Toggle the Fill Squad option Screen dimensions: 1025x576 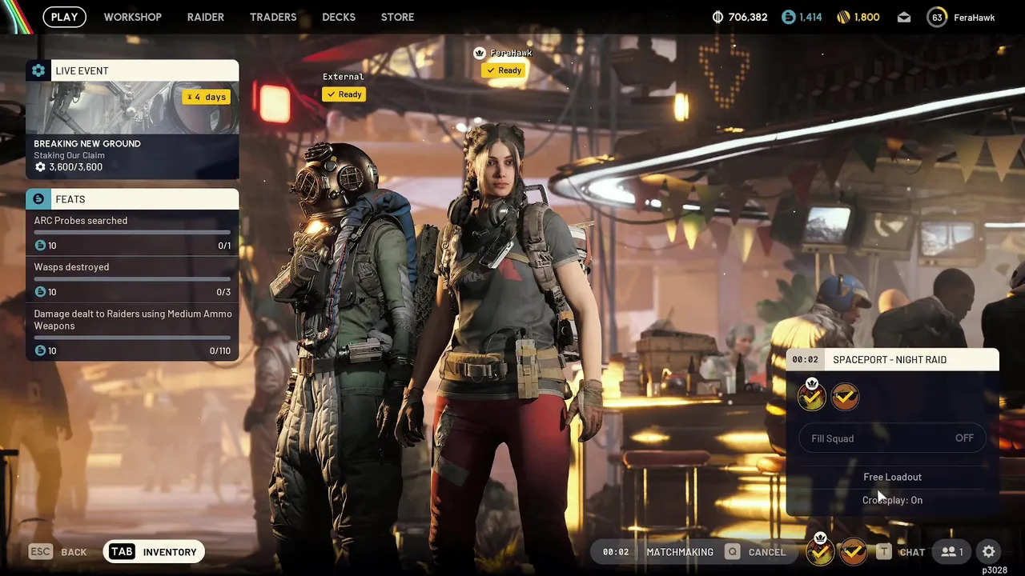tap(892, 438)
